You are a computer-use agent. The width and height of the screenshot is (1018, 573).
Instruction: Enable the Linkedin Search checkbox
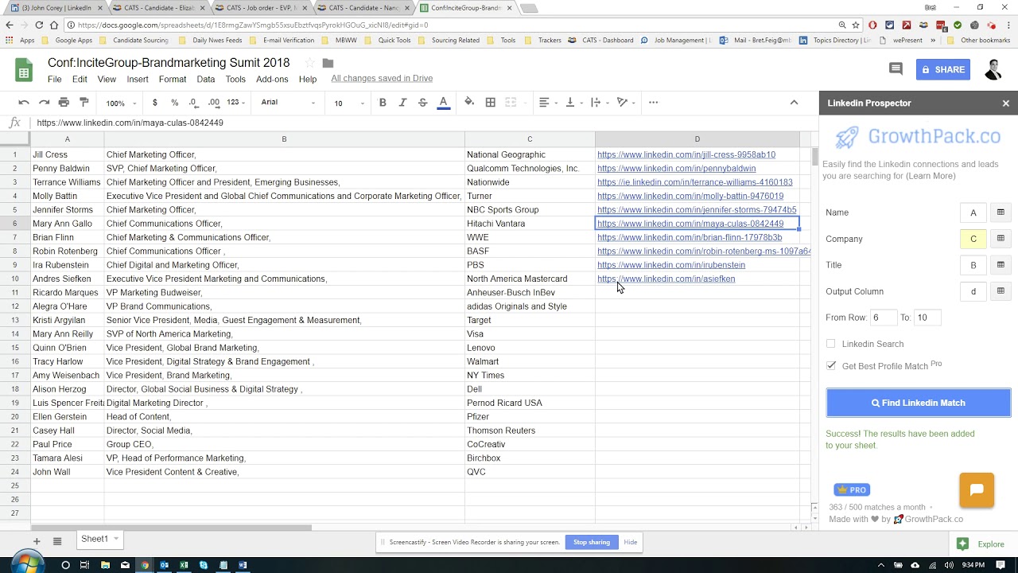[831, 344]
